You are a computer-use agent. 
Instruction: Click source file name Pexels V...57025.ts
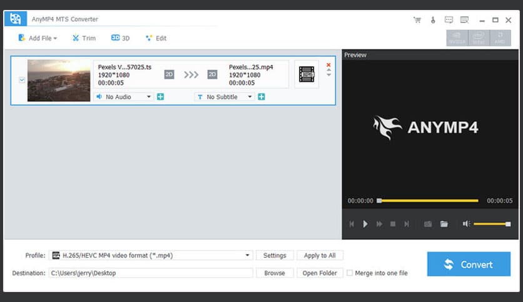[124, 67]
